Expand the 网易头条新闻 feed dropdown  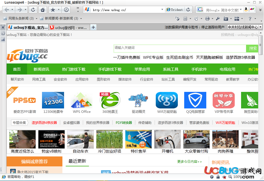pos(36,18)
